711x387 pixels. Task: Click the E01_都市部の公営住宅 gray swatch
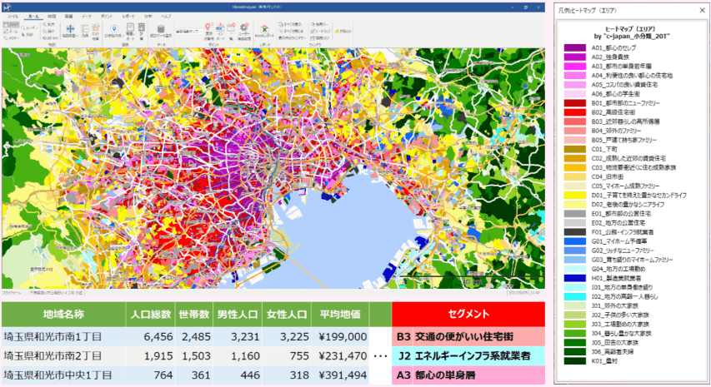coord(574,214)
